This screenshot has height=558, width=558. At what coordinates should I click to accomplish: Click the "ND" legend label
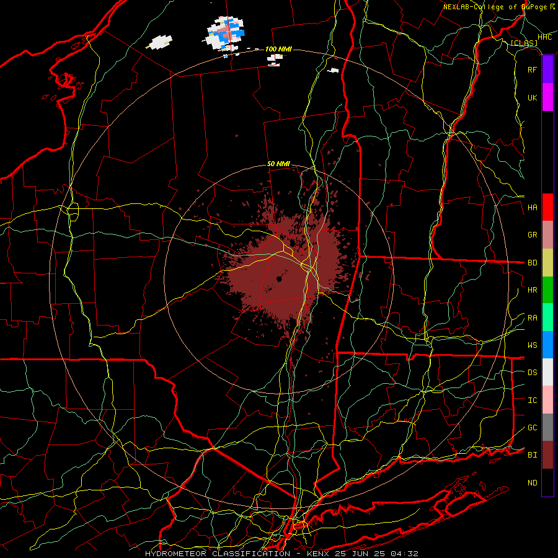[x=532, y=482]
